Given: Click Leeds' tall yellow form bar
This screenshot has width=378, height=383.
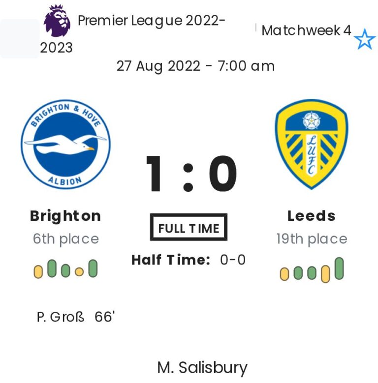Looking at the screenshot, I should click(325, 273).
